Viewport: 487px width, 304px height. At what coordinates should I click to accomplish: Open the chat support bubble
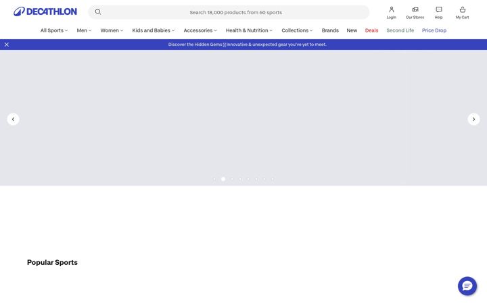(x=467, y=286)
